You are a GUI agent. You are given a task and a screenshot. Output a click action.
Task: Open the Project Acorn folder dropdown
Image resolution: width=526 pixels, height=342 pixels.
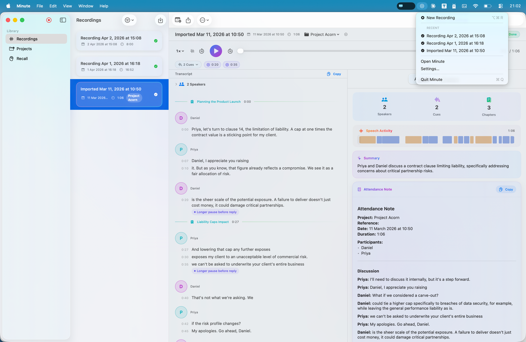(x=322, y=34)
